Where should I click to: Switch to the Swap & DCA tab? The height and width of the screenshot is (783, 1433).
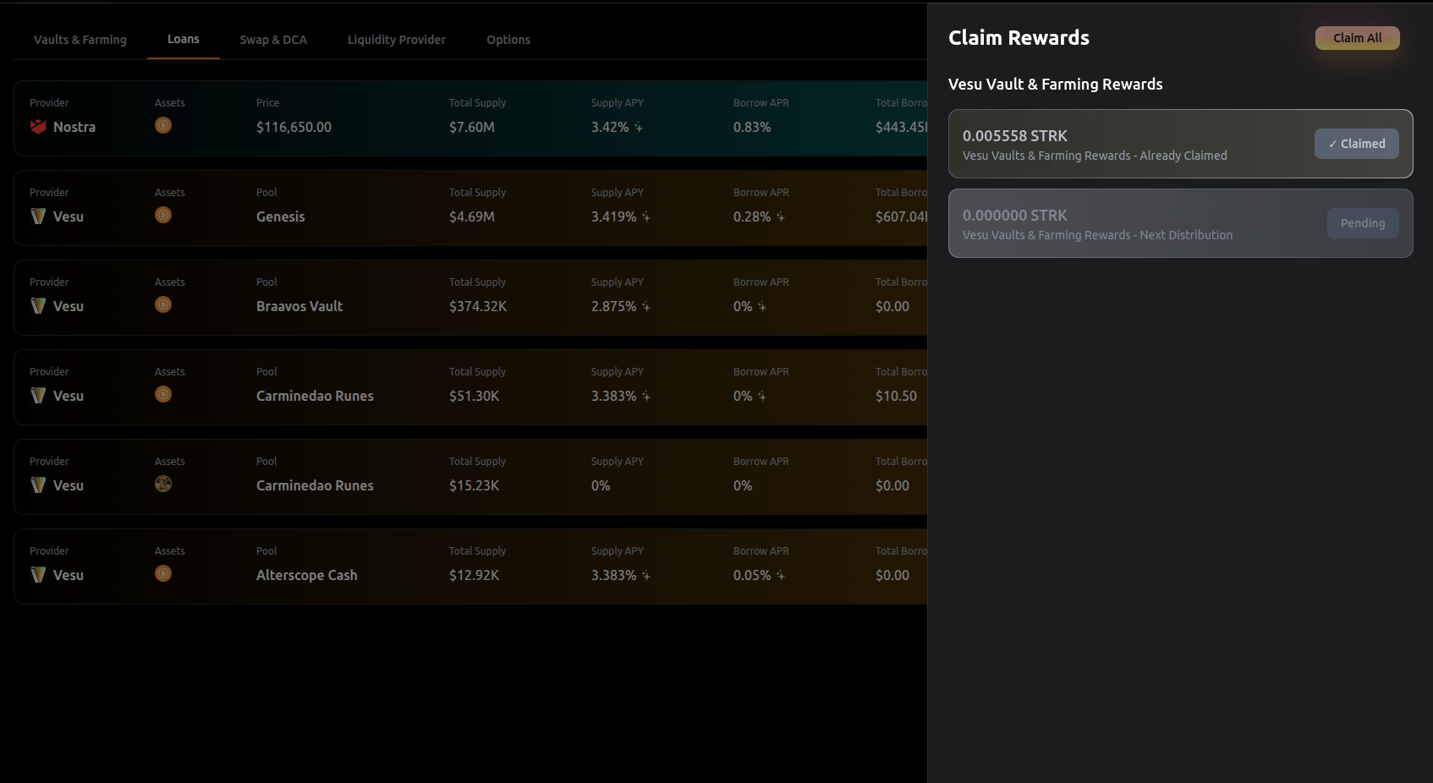pos(273,40)
